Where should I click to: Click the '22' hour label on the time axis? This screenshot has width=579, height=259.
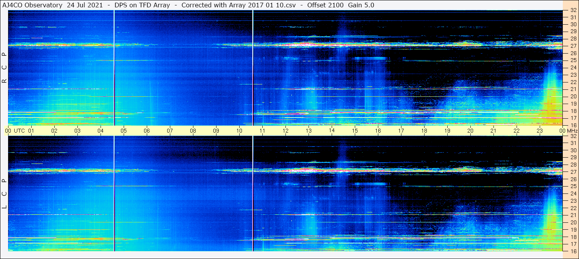click(x=517, y=131)
